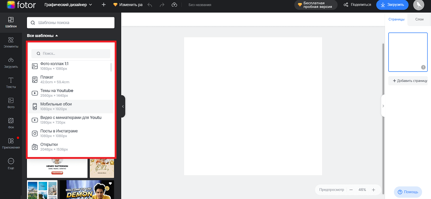
Task: Open the Henry Patterson template thumbnail
Action: pyautogui.click(x=57, y=168)
